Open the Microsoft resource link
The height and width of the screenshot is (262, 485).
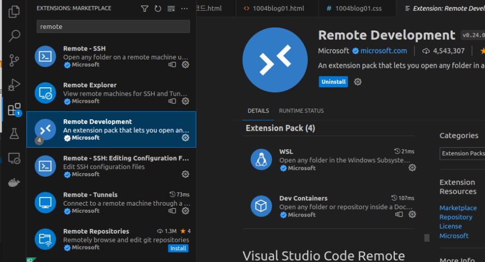coord(454,236)
